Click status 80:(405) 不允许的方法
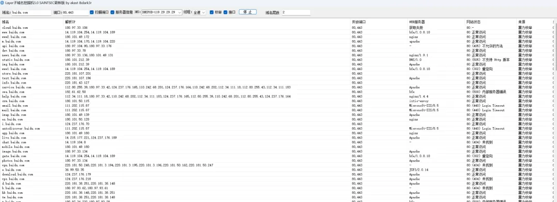The height and width of the screenshot is (202, 557). 484,46
